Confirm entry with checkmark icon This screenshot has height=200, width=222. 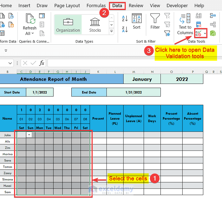(x=33, y=63)
